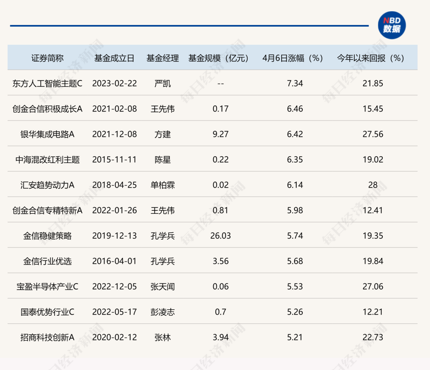Select the 宝盈半导体产业C fund name
430x370 pixels.
tap(47, 287)
